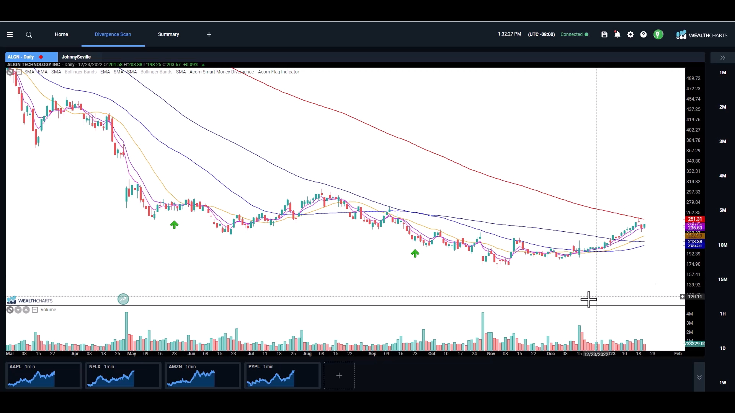Click the maximize pane icon for the main chart
This screenshot has width=735, height=413.
10,72
